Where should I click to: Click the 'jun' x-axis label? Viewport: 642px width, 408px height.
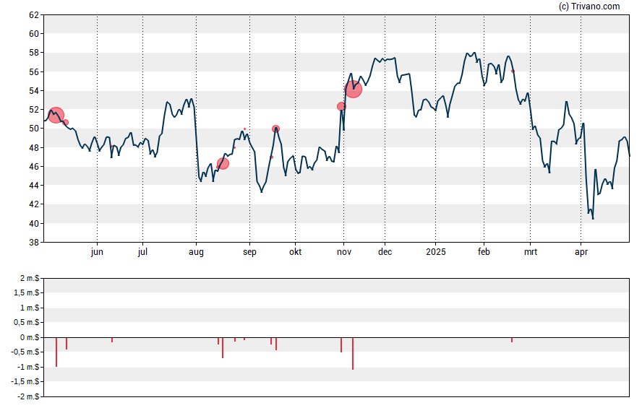[x=97, y=252]
